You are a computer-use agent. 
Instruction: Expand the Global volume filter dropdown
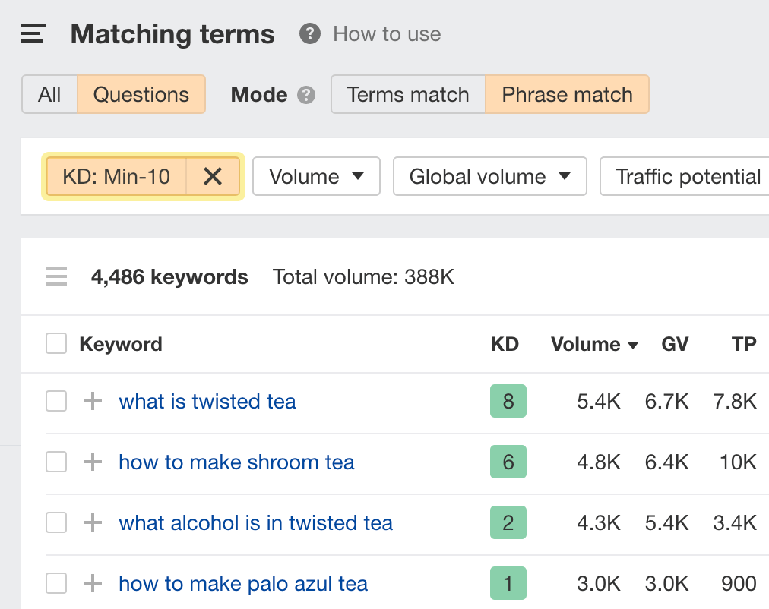[489, 177]
